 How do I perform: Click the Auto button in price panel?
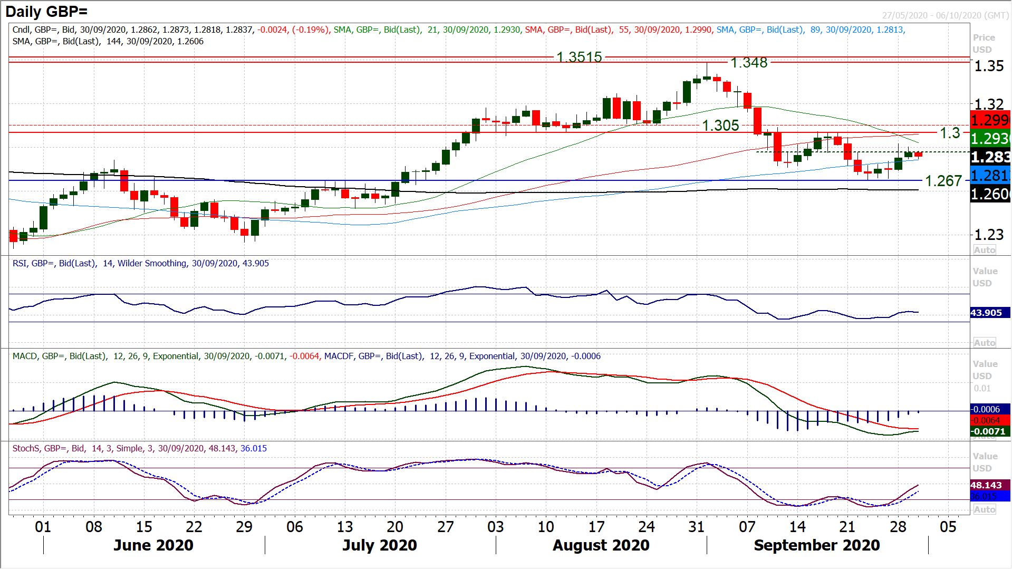pos(984,250)
